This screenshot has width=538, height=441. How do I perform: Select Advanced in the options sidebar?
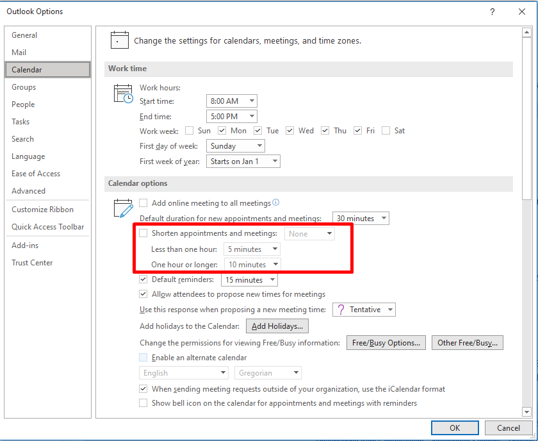47,190
